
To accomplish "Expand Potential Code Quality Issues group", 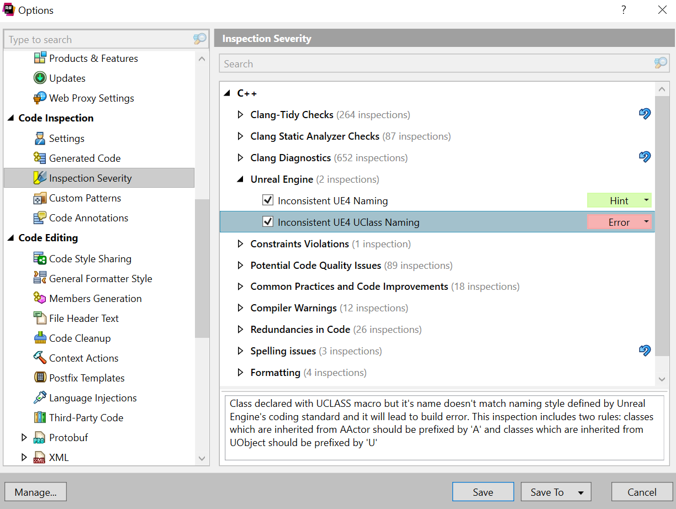I will tap(240, 266).
